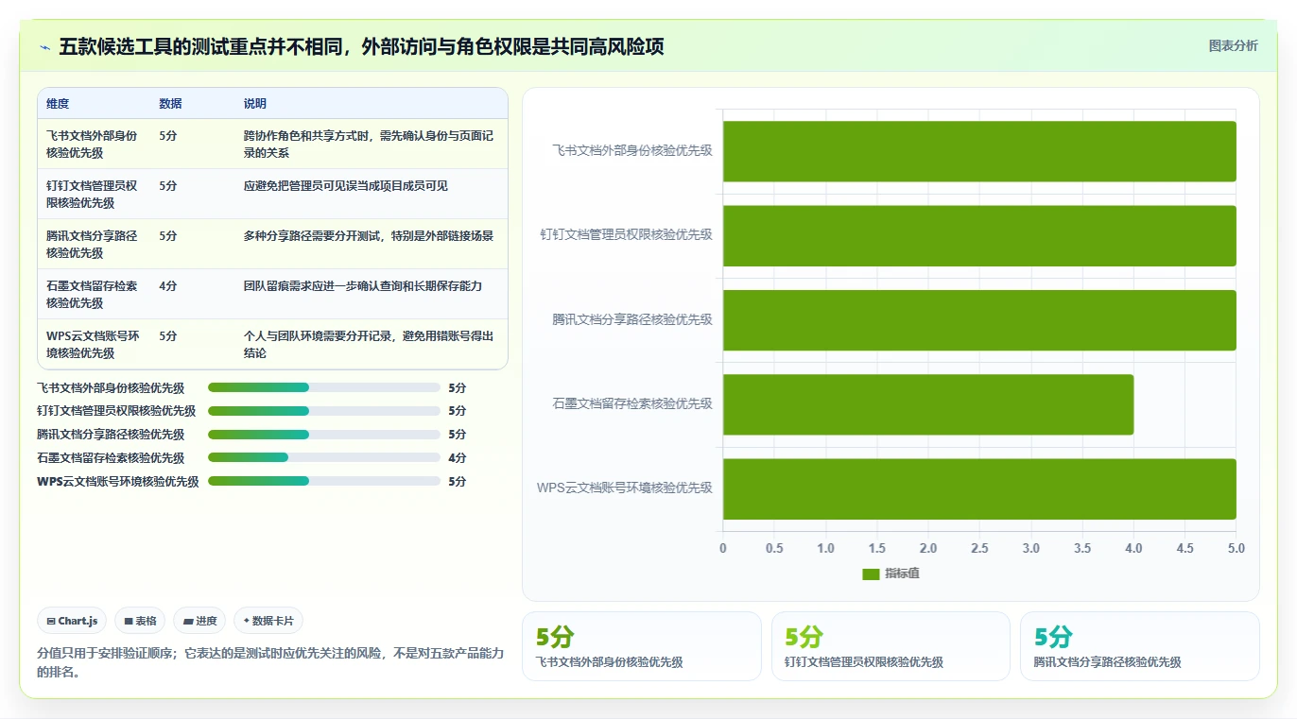Click the 腾讯文档分享路径核验优先级 chart axis label
This screenshot has width=1297, height=719.
click(x=632, y=319)
